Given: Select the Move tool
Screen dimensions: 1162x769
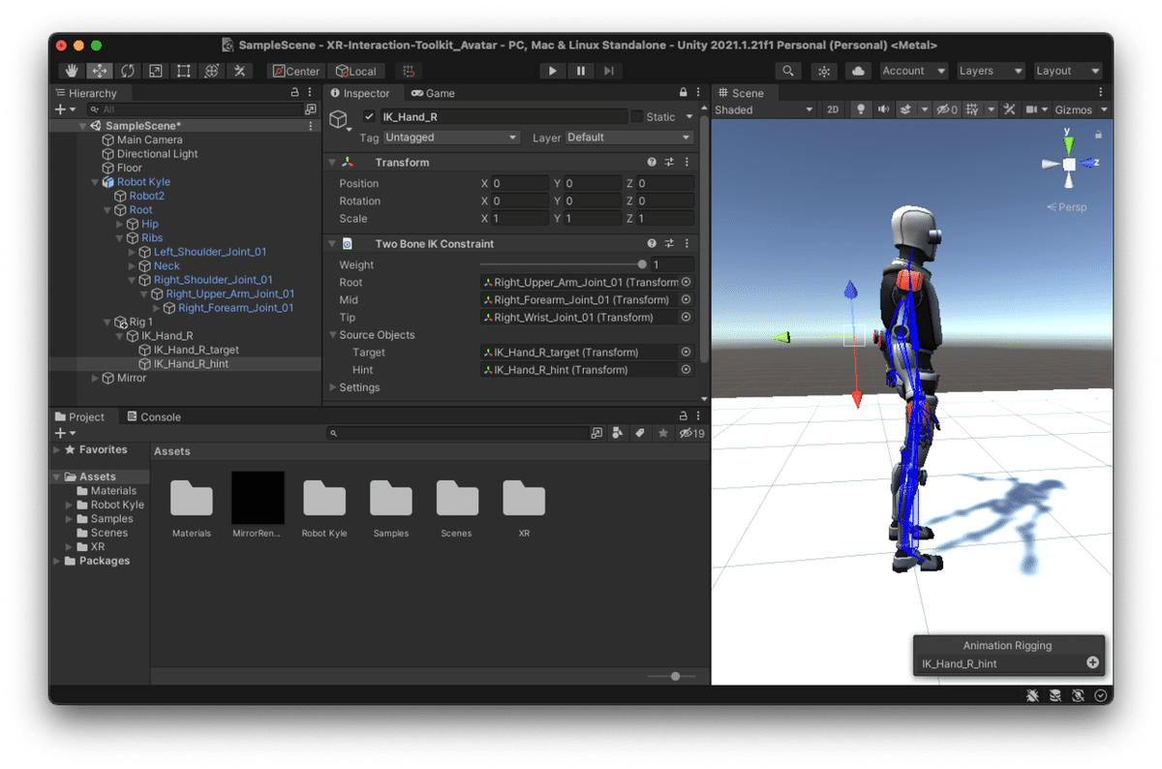Looking at the screenshot, I should coord(100,71).
